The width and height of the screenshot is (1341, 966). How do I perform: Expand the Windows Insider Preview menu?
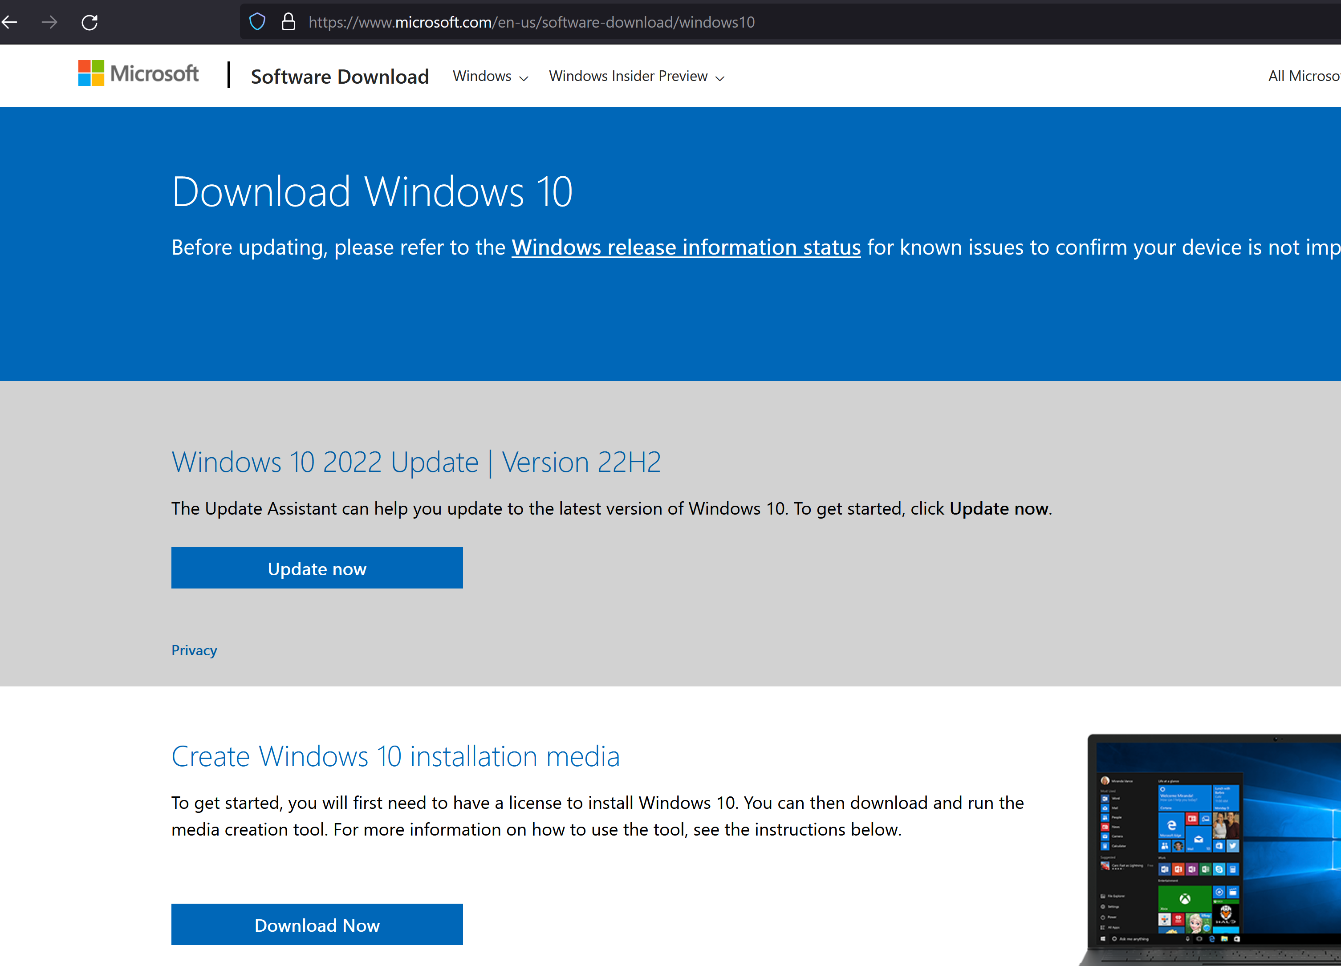(636, 76)
